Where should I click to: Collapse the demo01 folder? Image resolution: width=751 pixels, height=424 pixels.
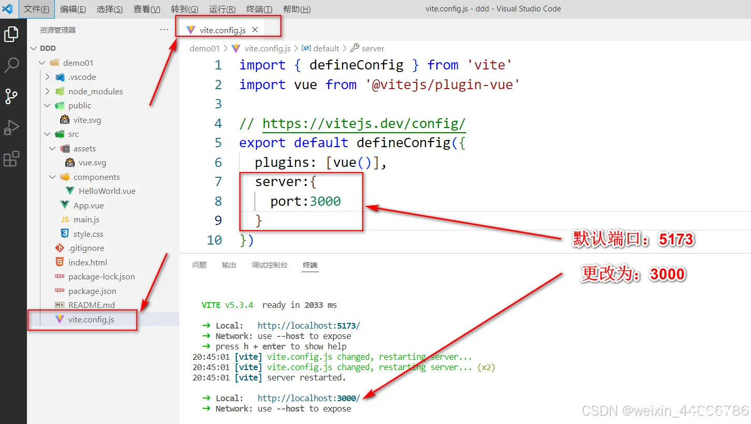42,63
